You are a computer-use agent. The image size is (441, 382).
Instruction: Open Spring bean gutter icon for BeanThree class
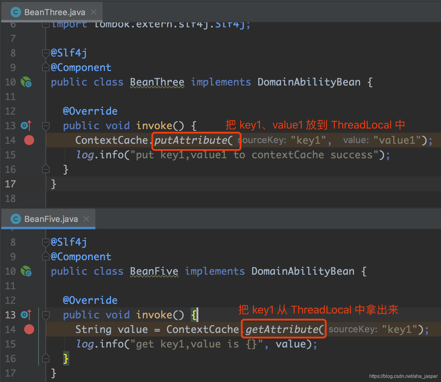pyautogui.click(x=26, y=82)
